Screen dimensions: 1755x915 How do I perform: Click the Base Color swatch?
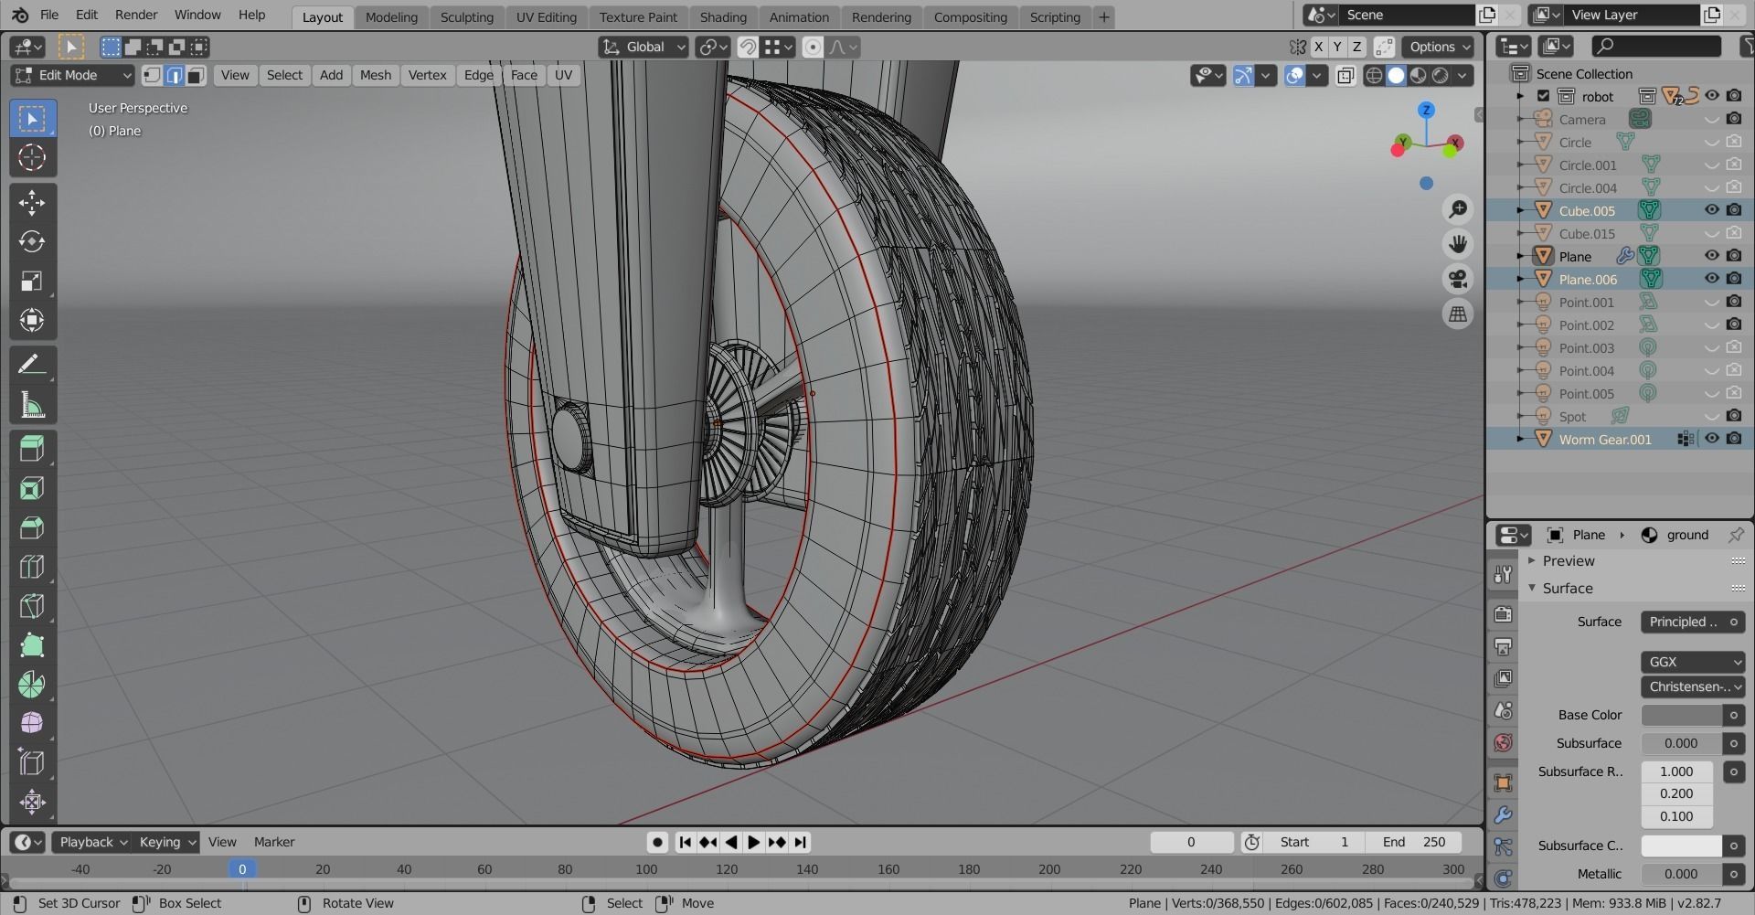[1682, 715]
